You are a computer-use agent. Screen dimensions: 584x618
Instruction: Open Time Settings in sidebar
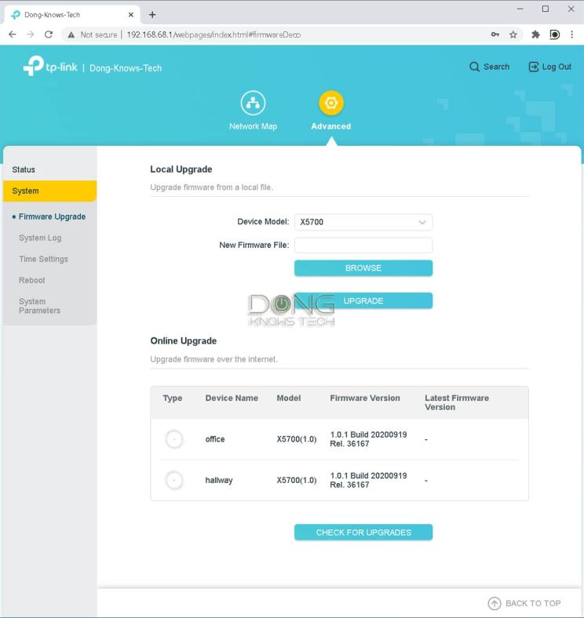click(43, 259)
